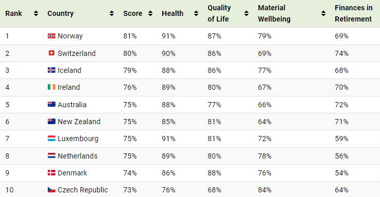The image size is (380, 197).
Task: Click the New Zealand country name
Action: coord(79,122)
